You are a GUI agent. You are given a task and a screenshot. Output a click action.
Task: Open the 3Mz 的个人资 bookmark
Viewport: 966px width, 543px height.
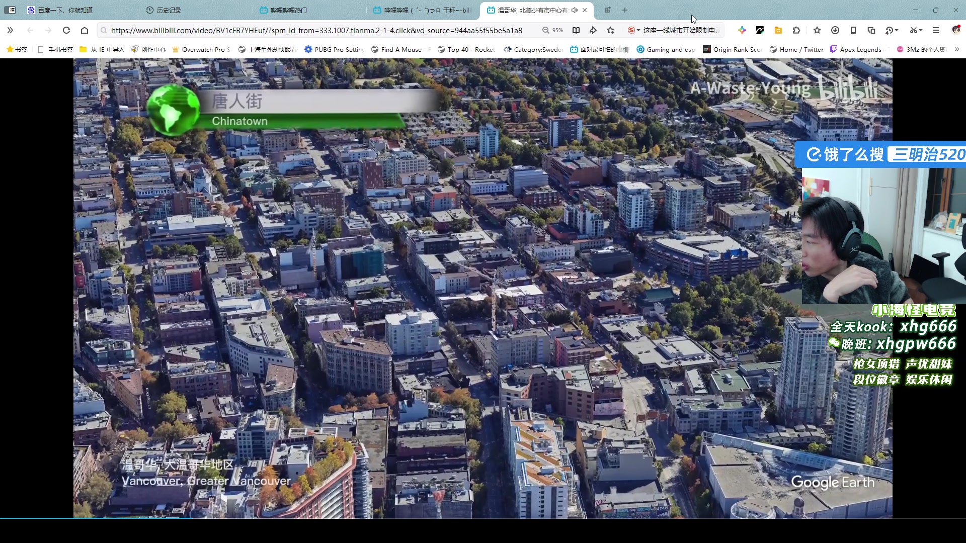[x=922, y=49]
